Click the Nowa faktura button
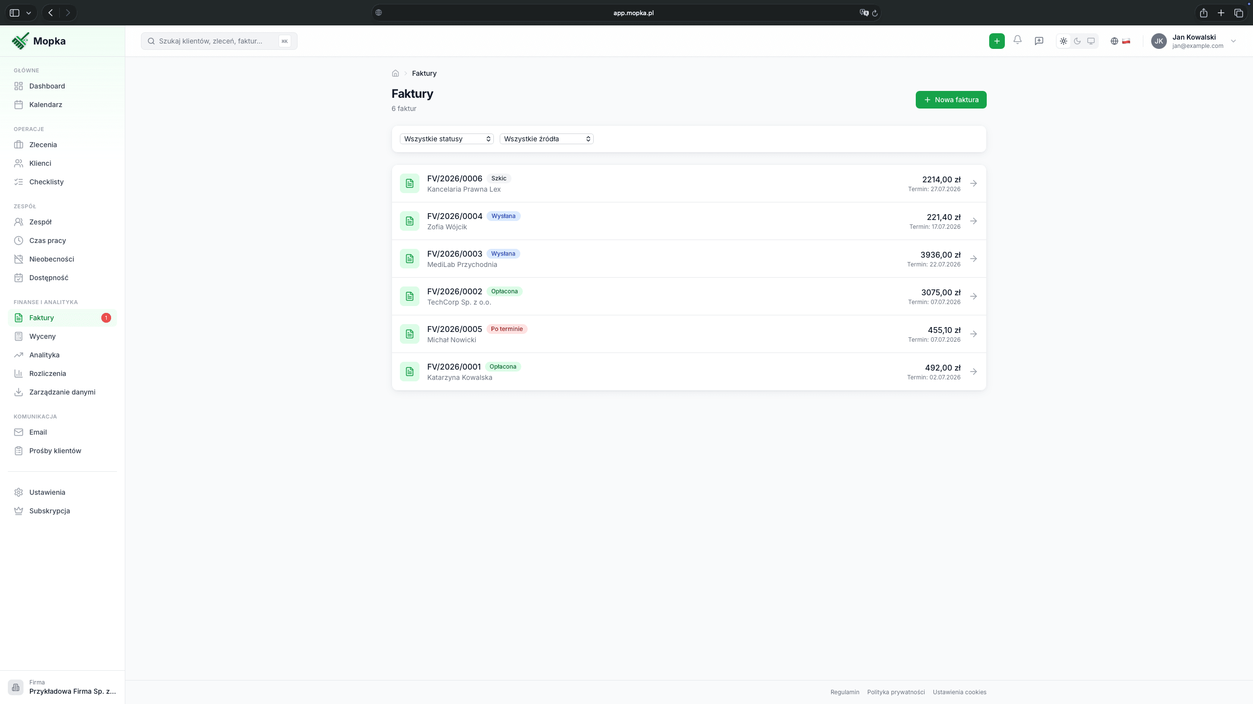The height and width of the screenshot is (704, 1253). (x=951, y=100)
